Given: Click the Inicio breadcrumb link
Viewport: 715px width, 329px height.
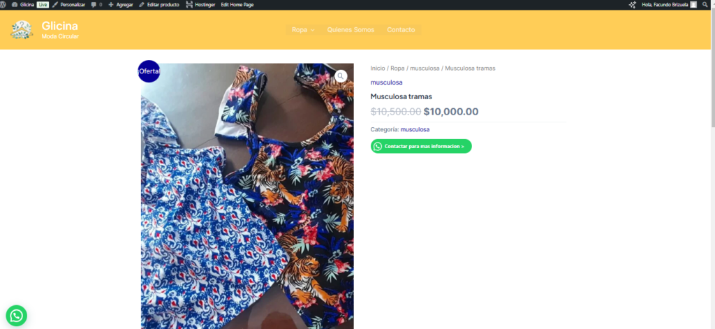Looking at the screenshot, I should coord(377,68).
